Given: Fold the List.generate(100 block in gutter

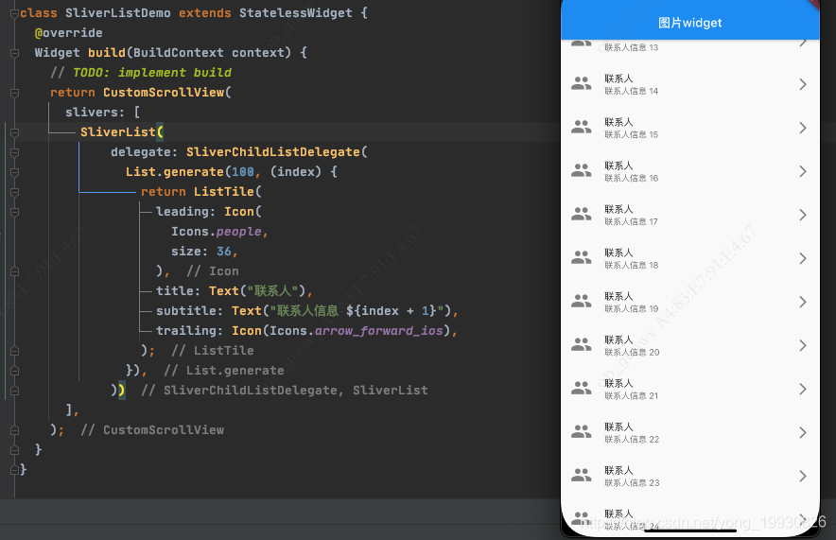Looking at the screenshot, I should [x=15, y=172].
